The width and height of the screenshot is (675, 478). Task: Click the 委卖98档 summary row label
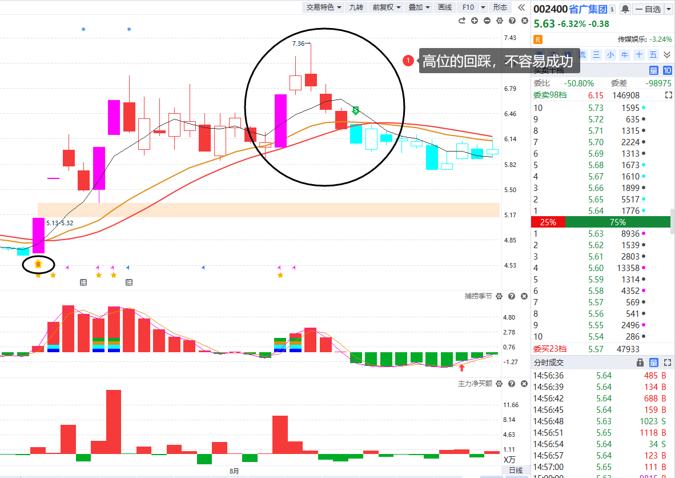pyautogui.click(x=550, y=95)
